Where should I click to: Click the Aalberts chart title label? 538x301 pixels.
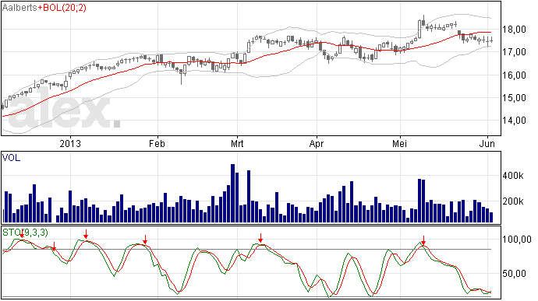tap(19, 7)
